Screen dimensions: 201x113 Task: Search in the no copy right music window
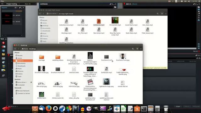pyautogui.click(x=158, y=13)
